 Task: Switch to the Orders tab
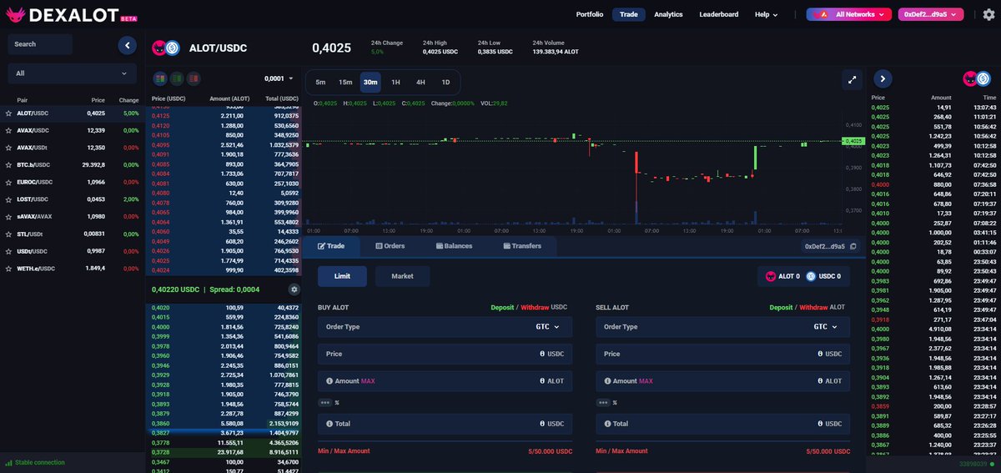390,246
